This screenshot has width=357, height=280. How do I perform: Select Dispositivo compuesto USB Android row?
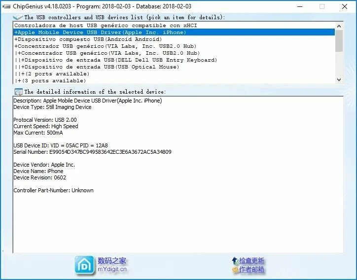(174, 39)
